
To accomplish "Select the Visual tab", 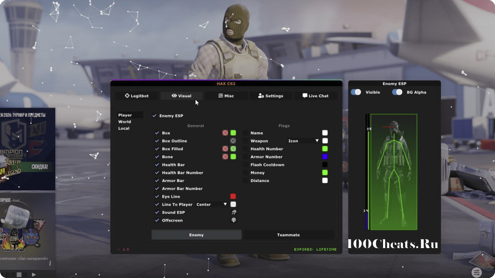I will click(x=182, y=96).
